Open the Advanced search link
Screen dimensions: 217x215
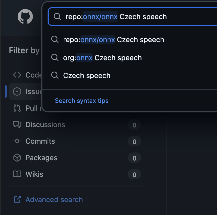54,199
